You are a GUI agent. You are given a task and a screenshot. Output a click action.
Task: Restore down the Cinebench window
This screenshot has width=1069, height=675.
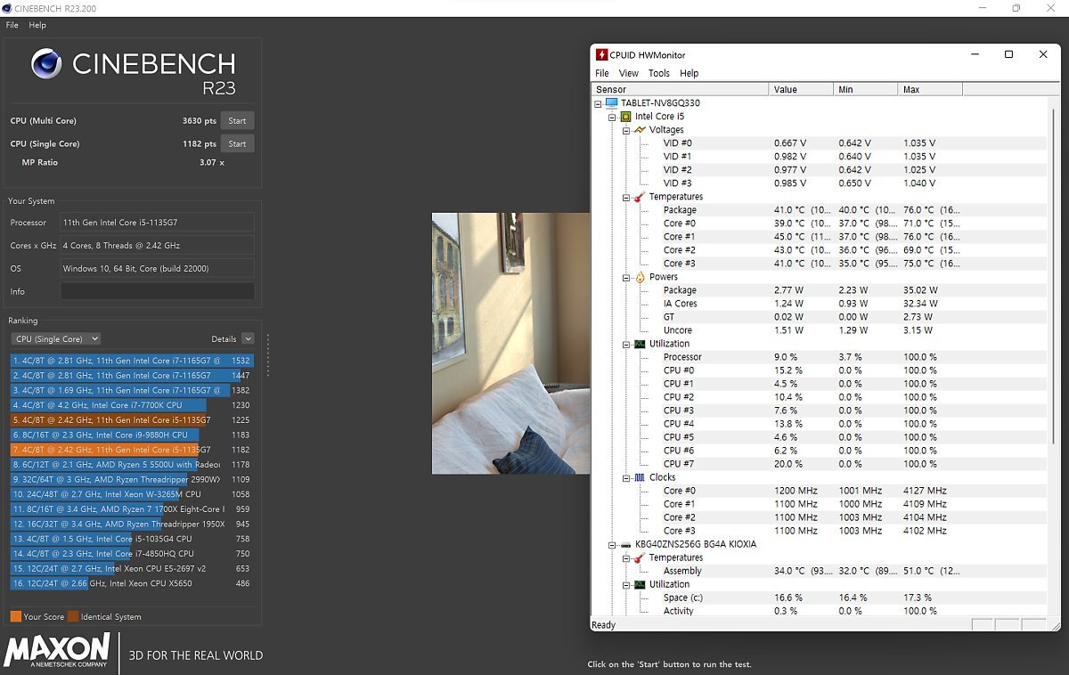pos(1016,8)
